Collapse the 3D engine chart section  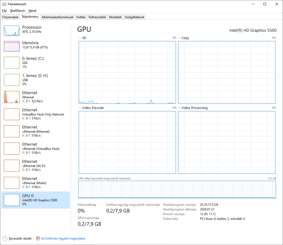(x=80, y=38)
